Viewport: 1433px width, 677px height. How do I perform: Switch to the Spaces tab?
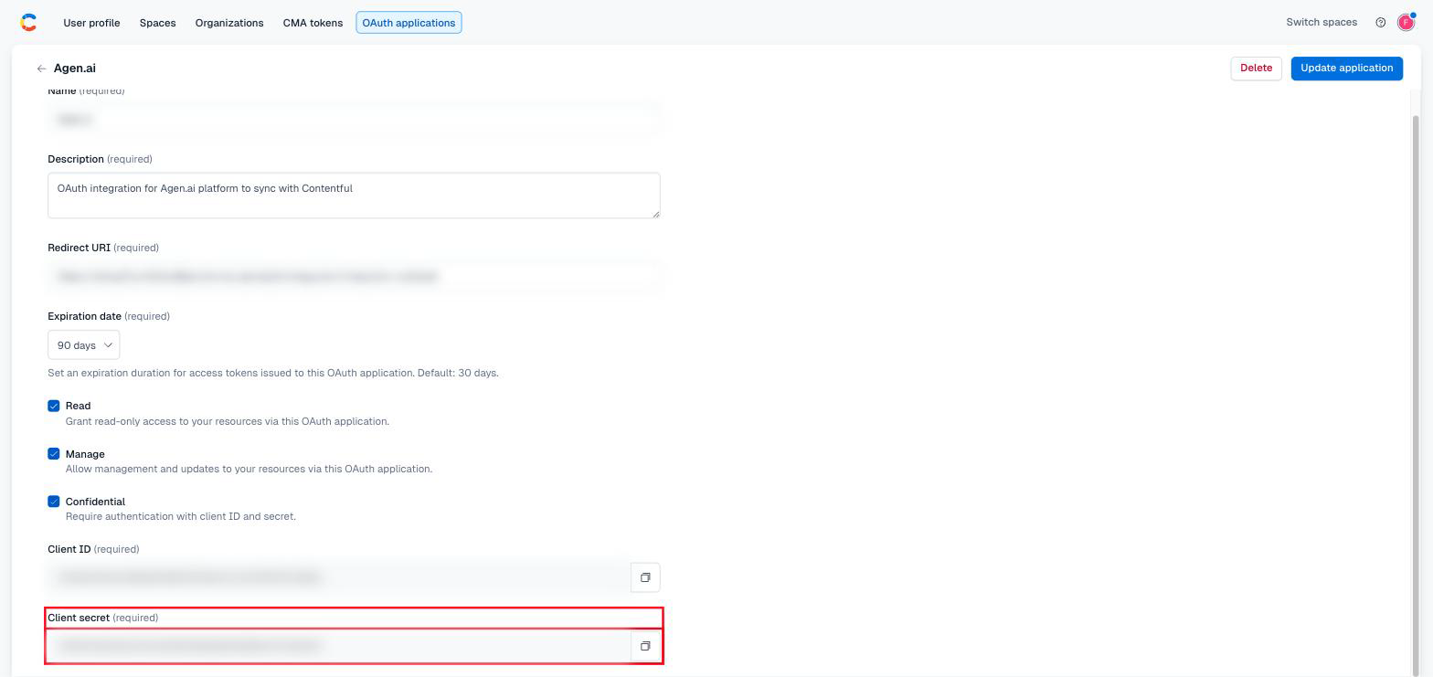pos(157,23)
